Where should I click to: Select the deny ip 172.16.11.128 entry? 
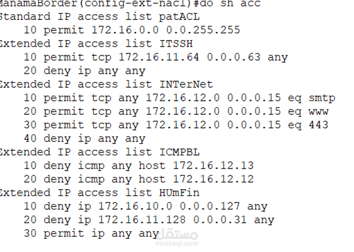[x=149, y=220]
